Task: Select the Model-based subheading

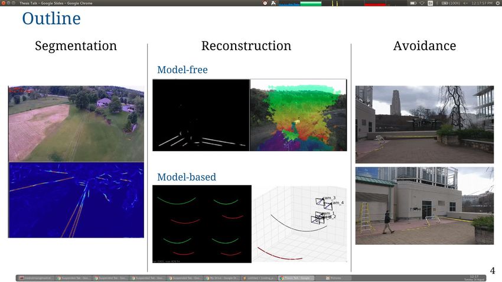Action: pos(186,177)
